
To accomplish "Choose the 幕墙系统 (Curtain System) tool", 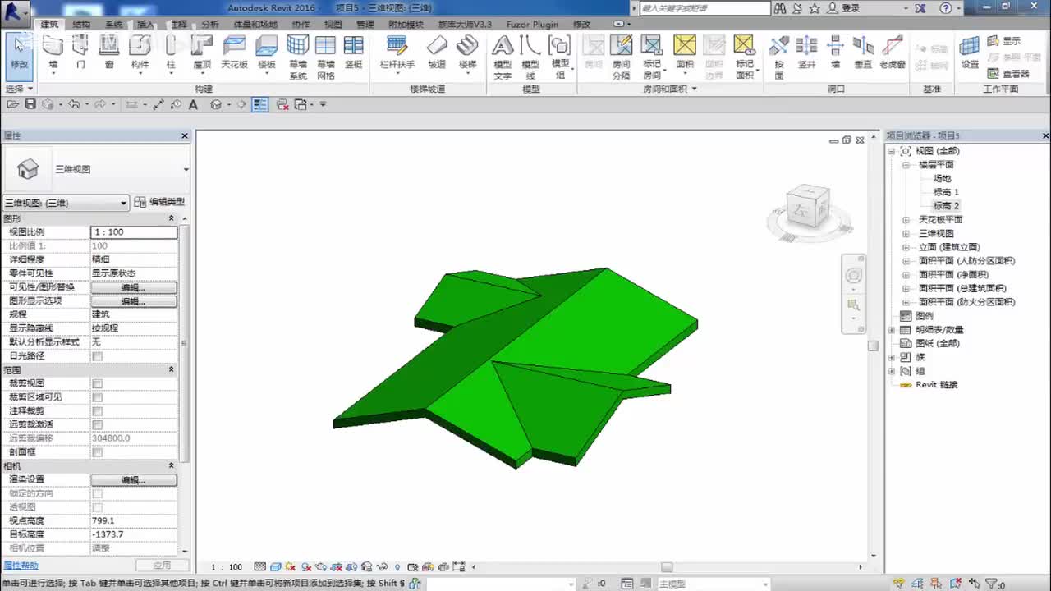I will coord(298,57).
